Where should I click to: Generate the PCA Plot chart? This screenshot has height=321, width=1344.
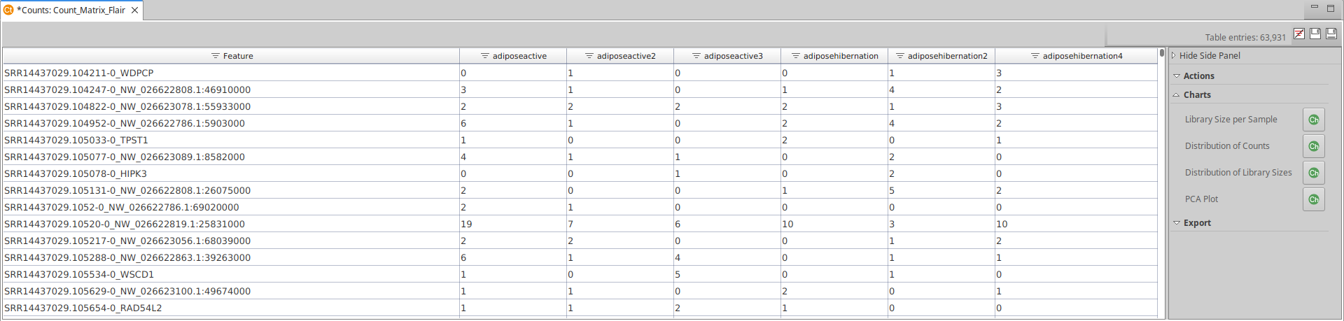point(1313,199)
